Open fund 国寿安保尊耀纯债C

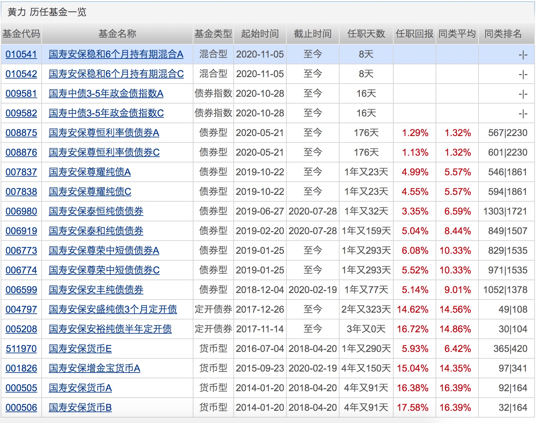click(90, 192)
